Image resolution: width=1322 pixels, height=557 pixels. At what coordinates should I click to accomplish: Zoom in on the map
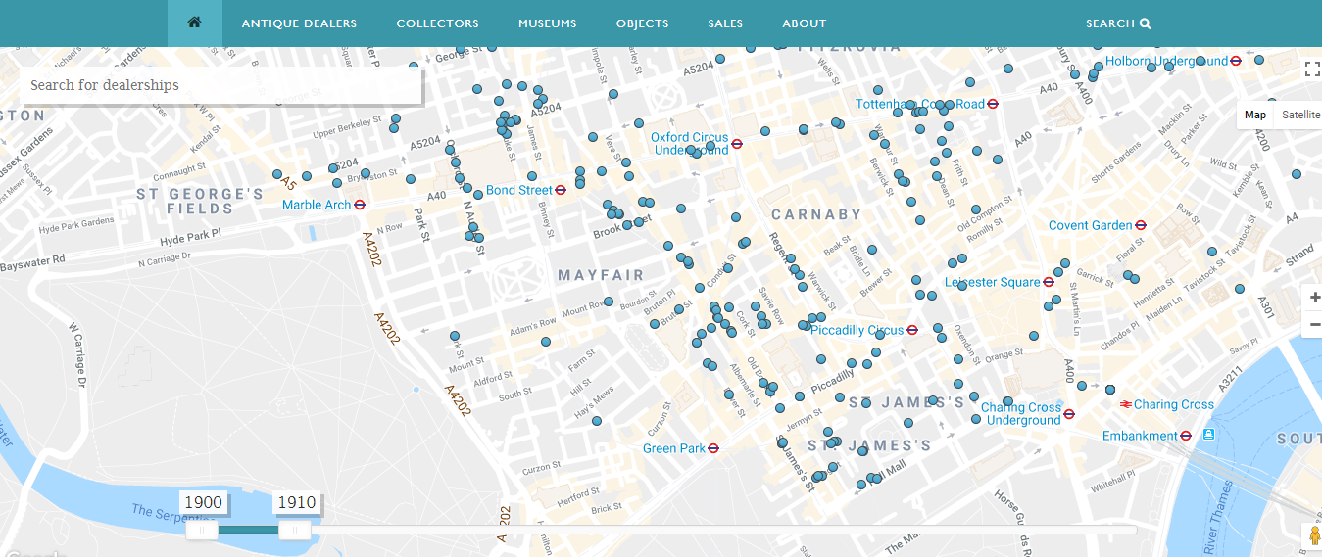pos(1313,298)
